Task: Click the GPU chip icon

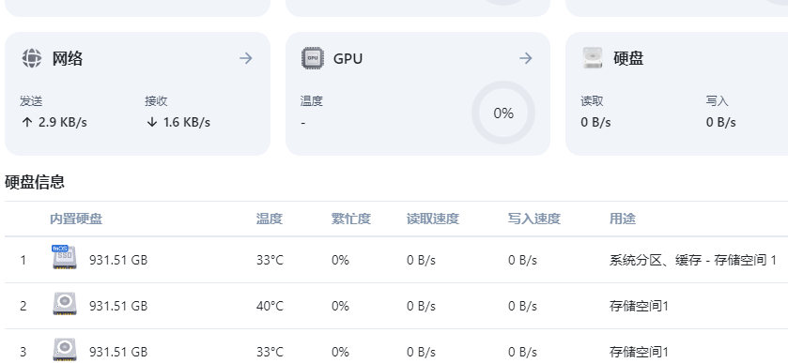Action: [x=312, y=58]
